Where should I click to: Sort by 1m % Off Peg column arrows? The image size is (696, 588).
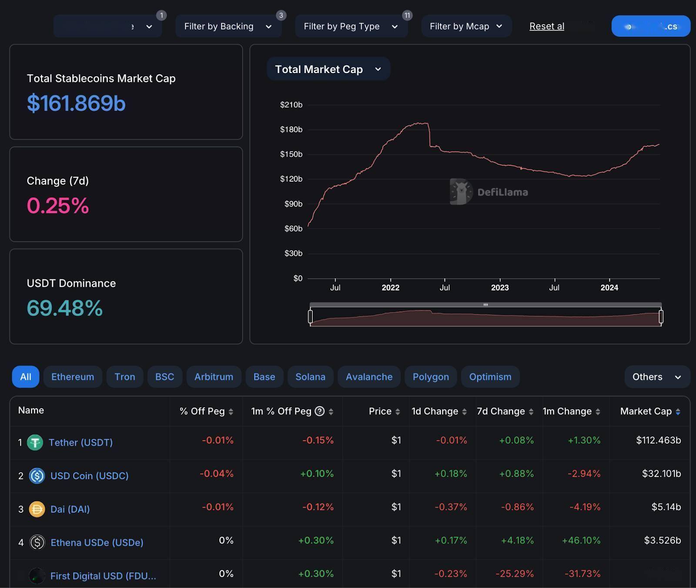pos(331,411)
